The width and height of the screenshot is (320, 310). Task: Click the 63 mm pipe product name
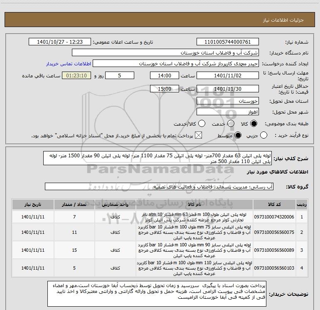194,217
